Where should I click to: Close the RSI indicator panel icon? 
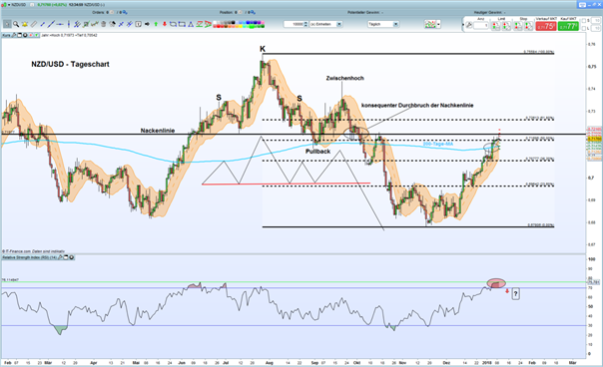click(x=71, y=257)
